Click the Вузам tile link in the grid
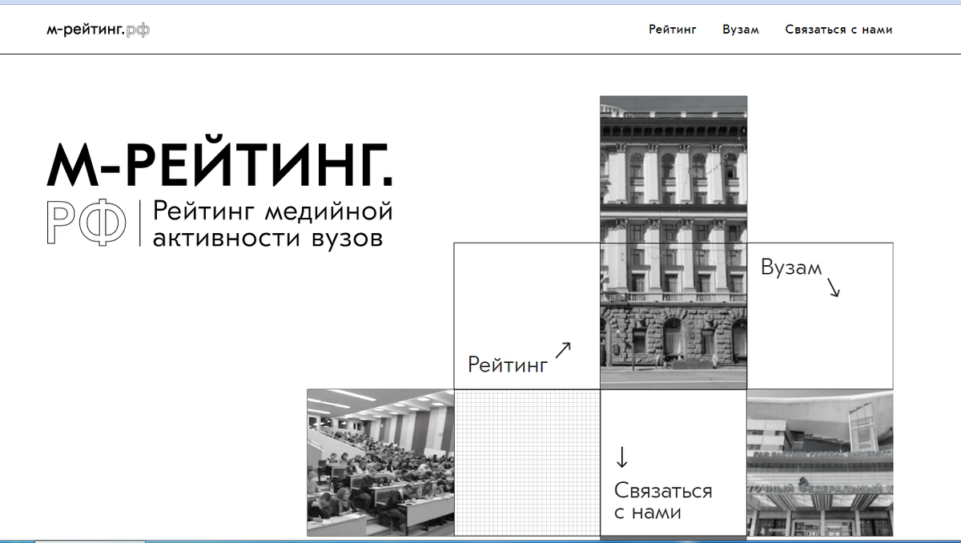Image resolution: width=961 pixels, height=543 pixels. pyautogui.click(x=792, y=269)
